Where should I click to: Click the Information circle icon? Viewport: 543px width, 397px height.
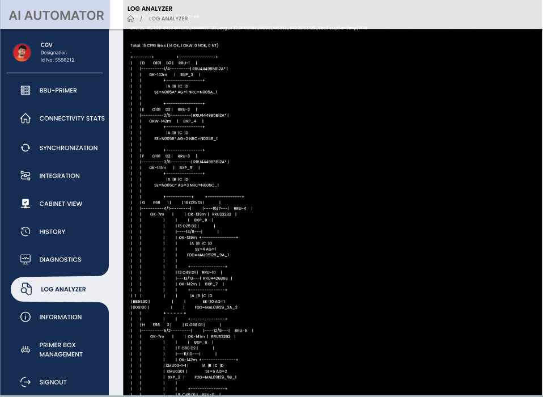tap(26, 317)
